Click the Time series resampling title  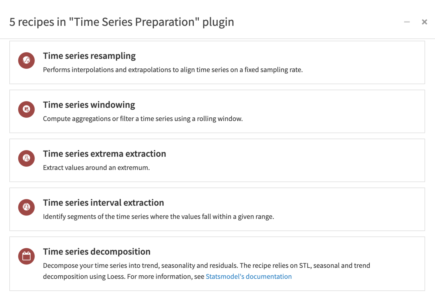[89, 56]
